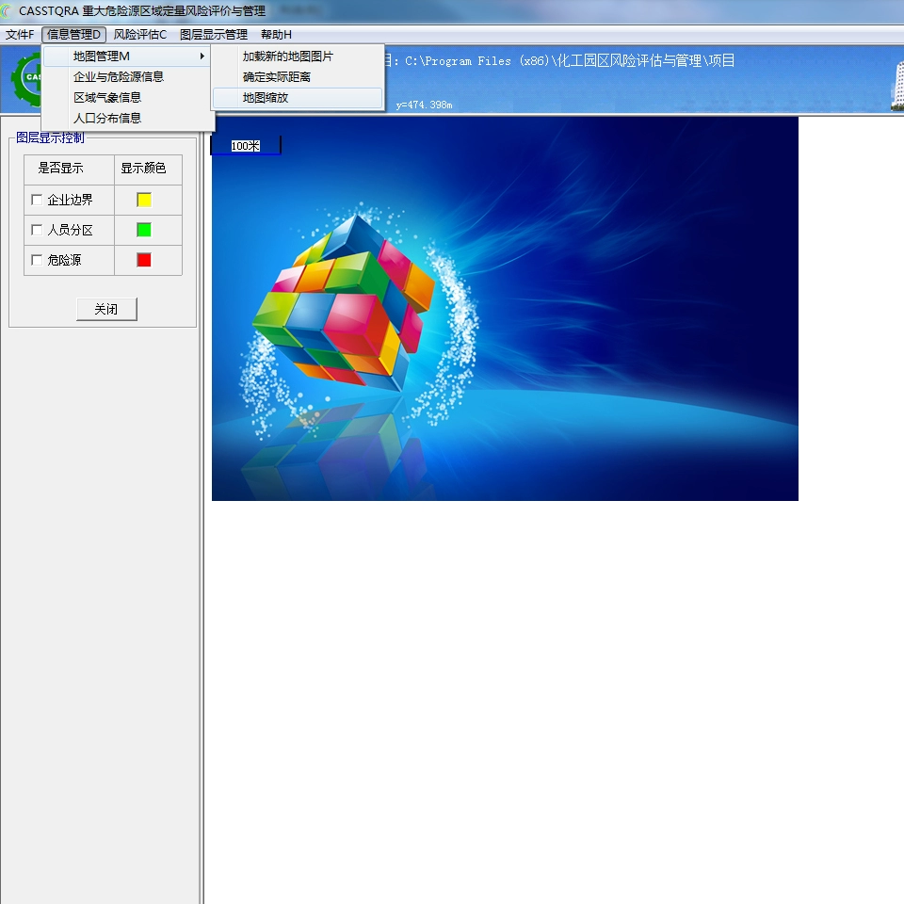Click the green gear CASST logo
904x904 pixels.
[x=26, y=78]
